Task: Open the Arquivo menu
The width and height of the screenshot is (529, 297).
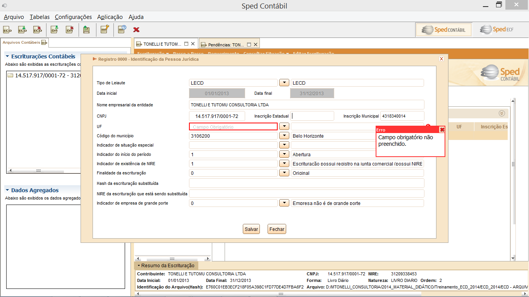Action: pyautogui.click(x=14, y=17)
